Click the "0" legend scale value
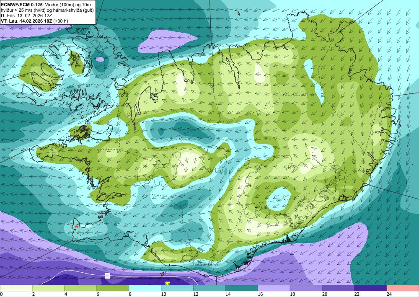 click(2, 294)
